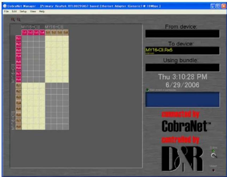
Task: Select the pink Rx2 receiver row label
Action: (18, 44)
